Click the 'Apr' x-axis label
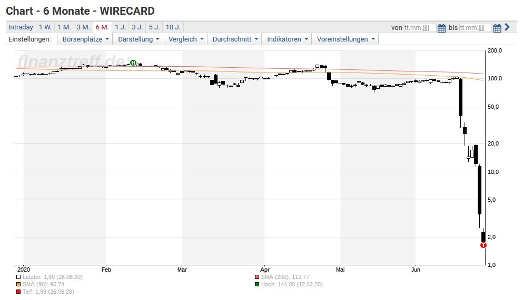523x300 pixels. point(264,270)
